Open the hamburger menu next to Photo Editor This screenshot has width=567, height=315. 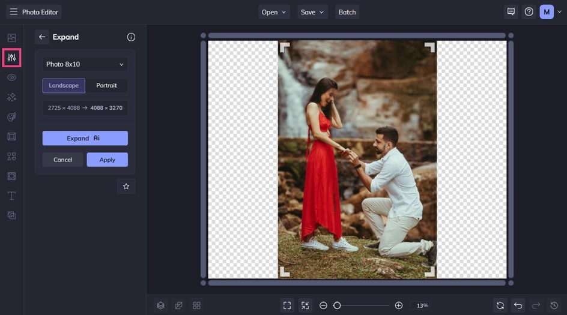coord(13,12)
